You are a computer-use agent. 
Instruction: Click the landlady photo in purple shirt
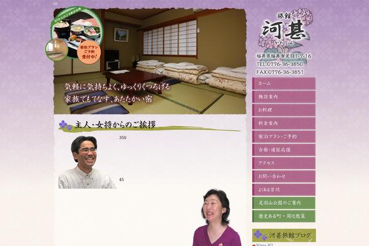[x=216, y=217]
